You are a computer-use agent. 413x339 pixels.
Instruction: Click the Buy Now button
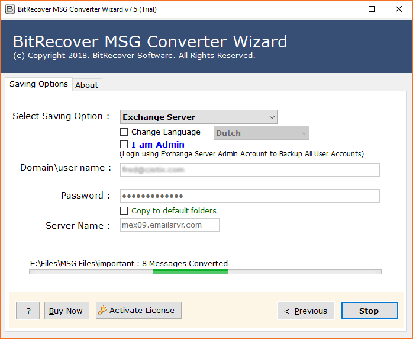coord(67,311)
